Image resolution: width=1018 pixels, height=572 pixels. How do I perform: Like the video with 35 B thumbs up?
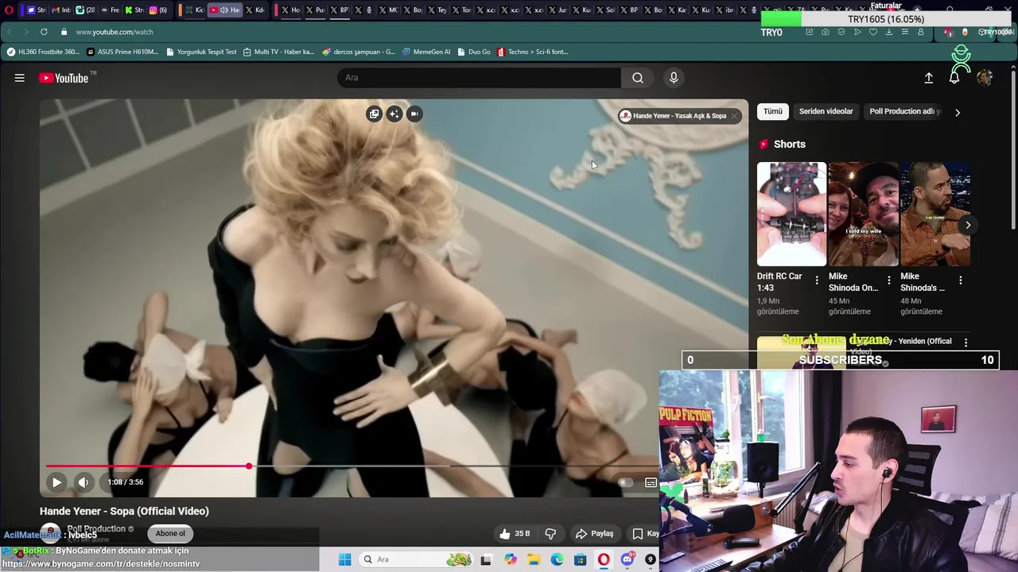click(514, 534)
